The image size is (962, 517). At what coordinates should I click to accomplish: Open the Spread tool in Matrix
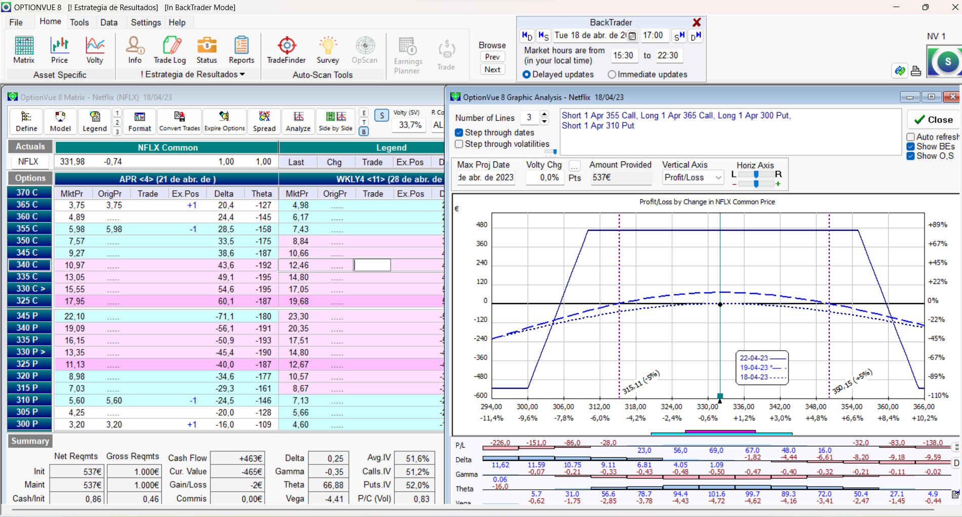264,122
